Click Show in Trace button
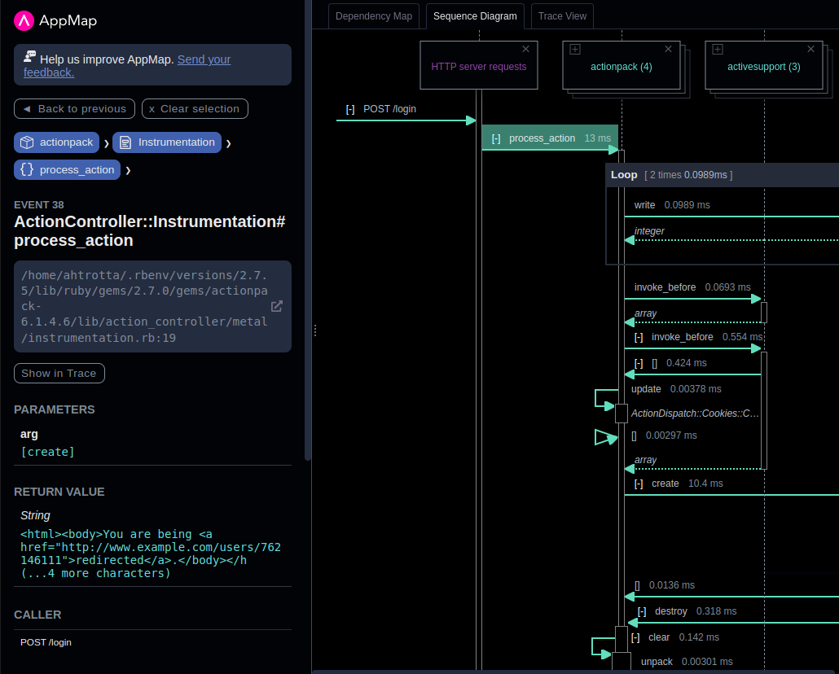This screenshot has width=839, height=674. 59,374
